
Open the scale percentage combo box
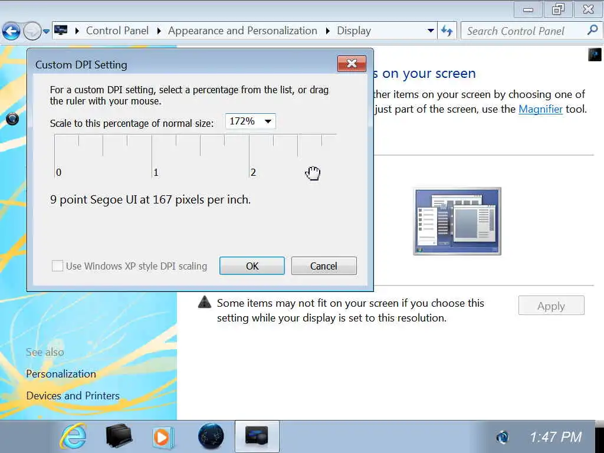[250, 122]
